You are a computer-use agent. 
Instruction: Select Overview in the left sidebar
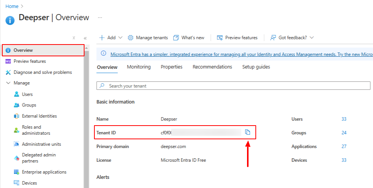pyautogui.click(x=43, y=50)
